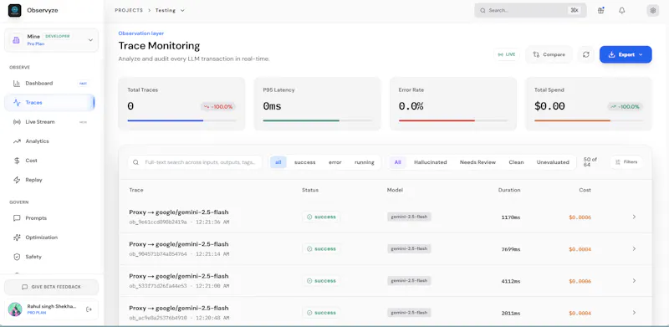Expand trace row with 2011ms duration
The height and width of the screenshot is (327, 669).
click(634, 313)
